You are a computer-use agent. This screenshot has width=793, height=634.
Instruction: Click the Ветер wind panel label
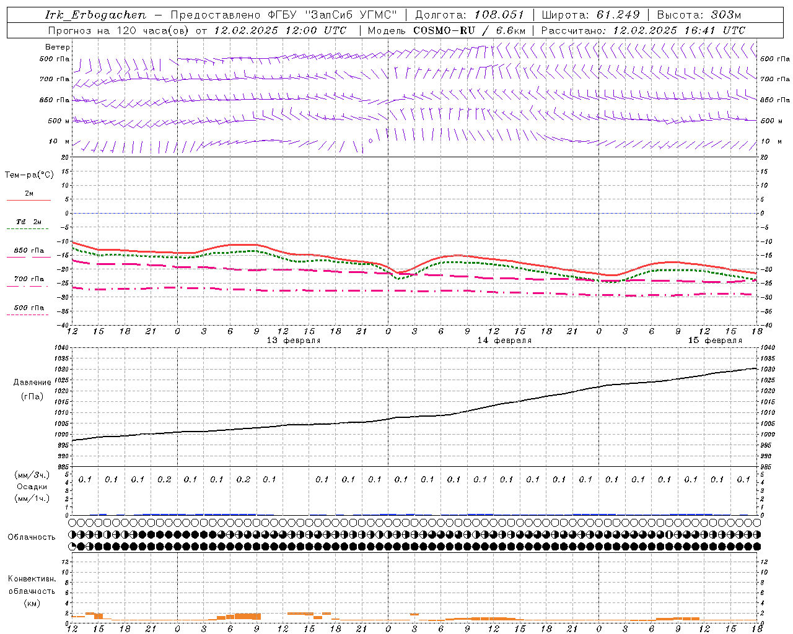pos(58,47)
